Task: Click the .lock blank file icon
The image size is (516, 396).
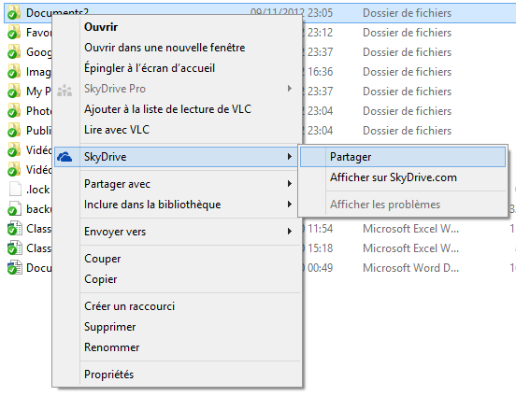Action: pyautogui.click(x=14, y=190)
